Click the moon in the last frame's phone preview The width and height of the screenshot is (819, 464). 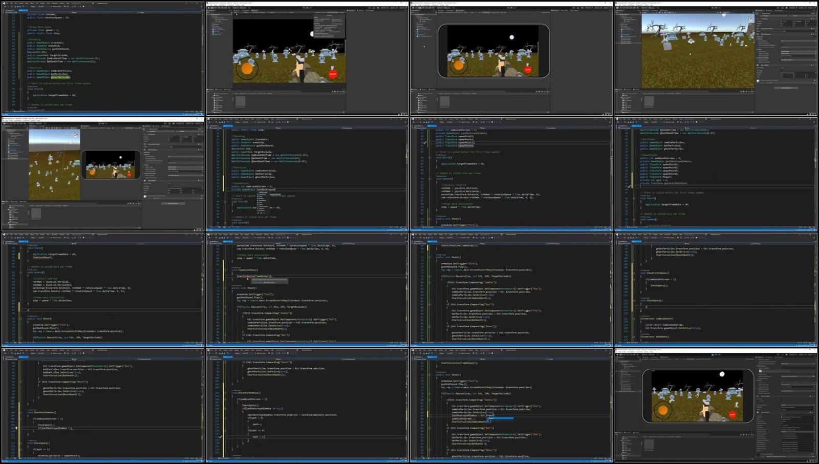coord(722,374)
